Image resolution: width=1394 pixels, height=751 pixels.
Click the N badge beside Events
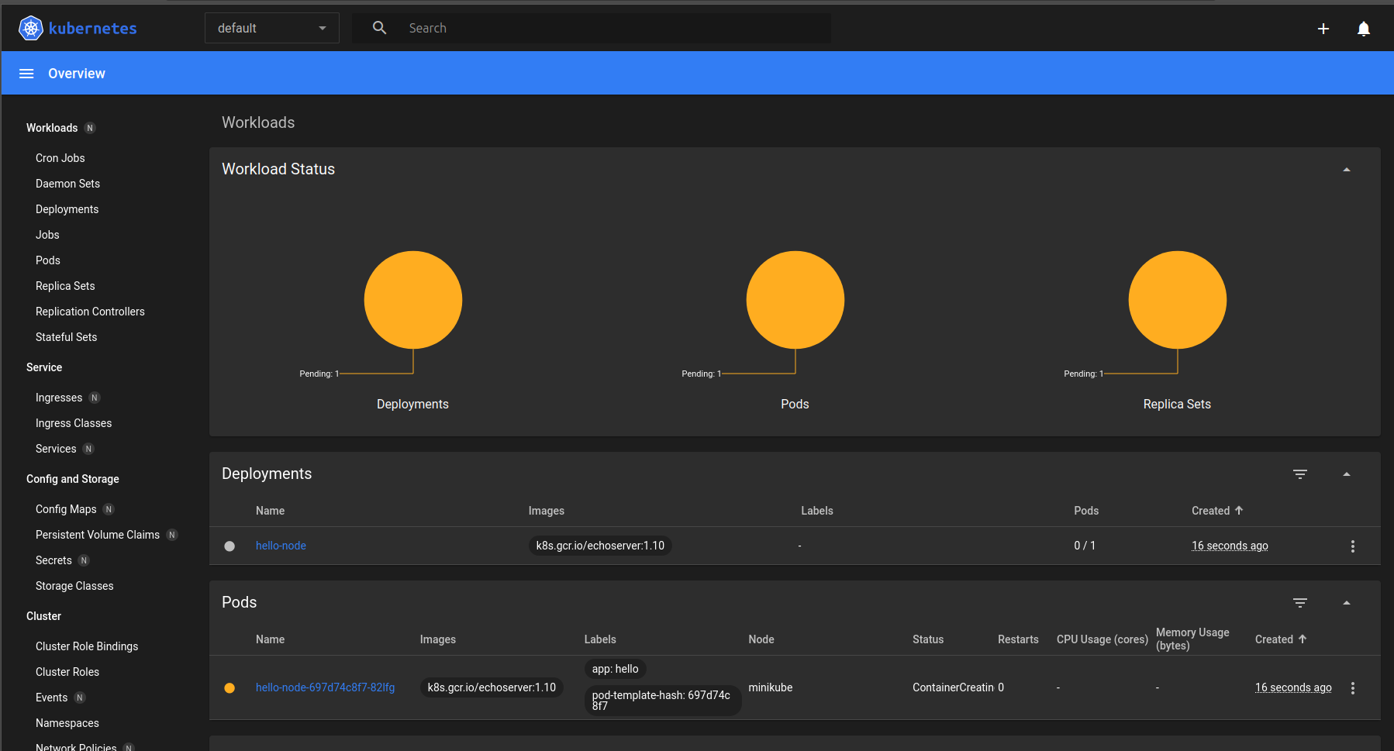(79, 698)
